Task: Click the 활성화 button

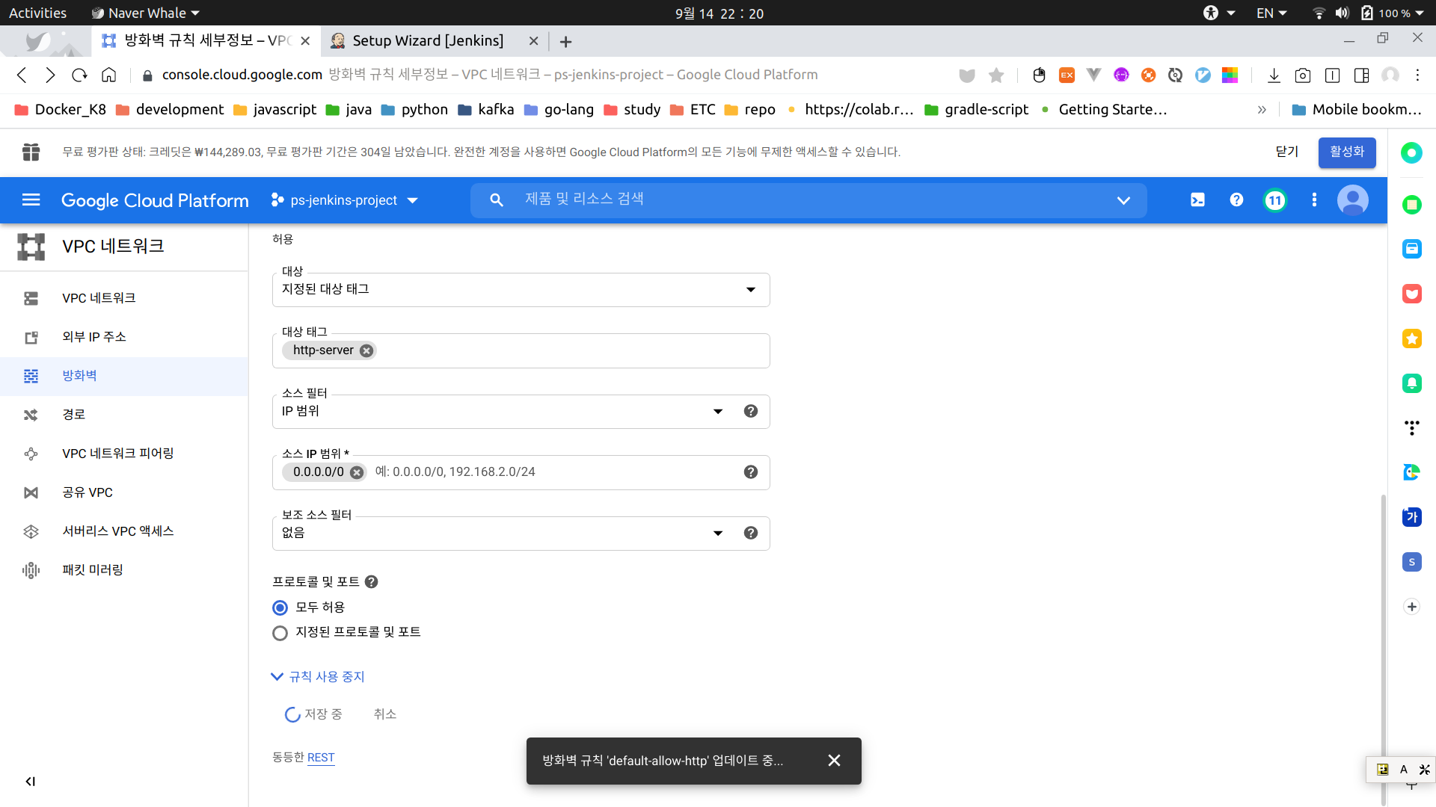Action: (x=1346, y=152)
